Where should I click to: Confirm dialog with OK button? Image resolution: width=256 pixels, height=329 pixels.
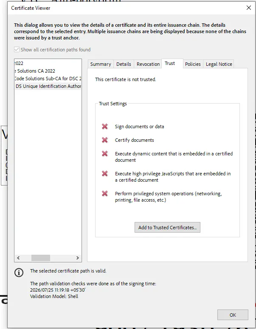tap(233, 315)
